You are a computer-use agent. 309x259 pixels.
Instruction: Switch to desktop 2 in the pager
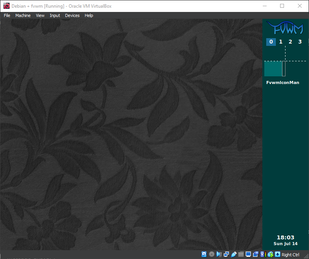pyautogui.click(x=290, y=42)
